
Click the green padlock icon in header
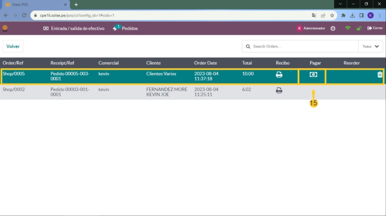(x=359, y=28)
